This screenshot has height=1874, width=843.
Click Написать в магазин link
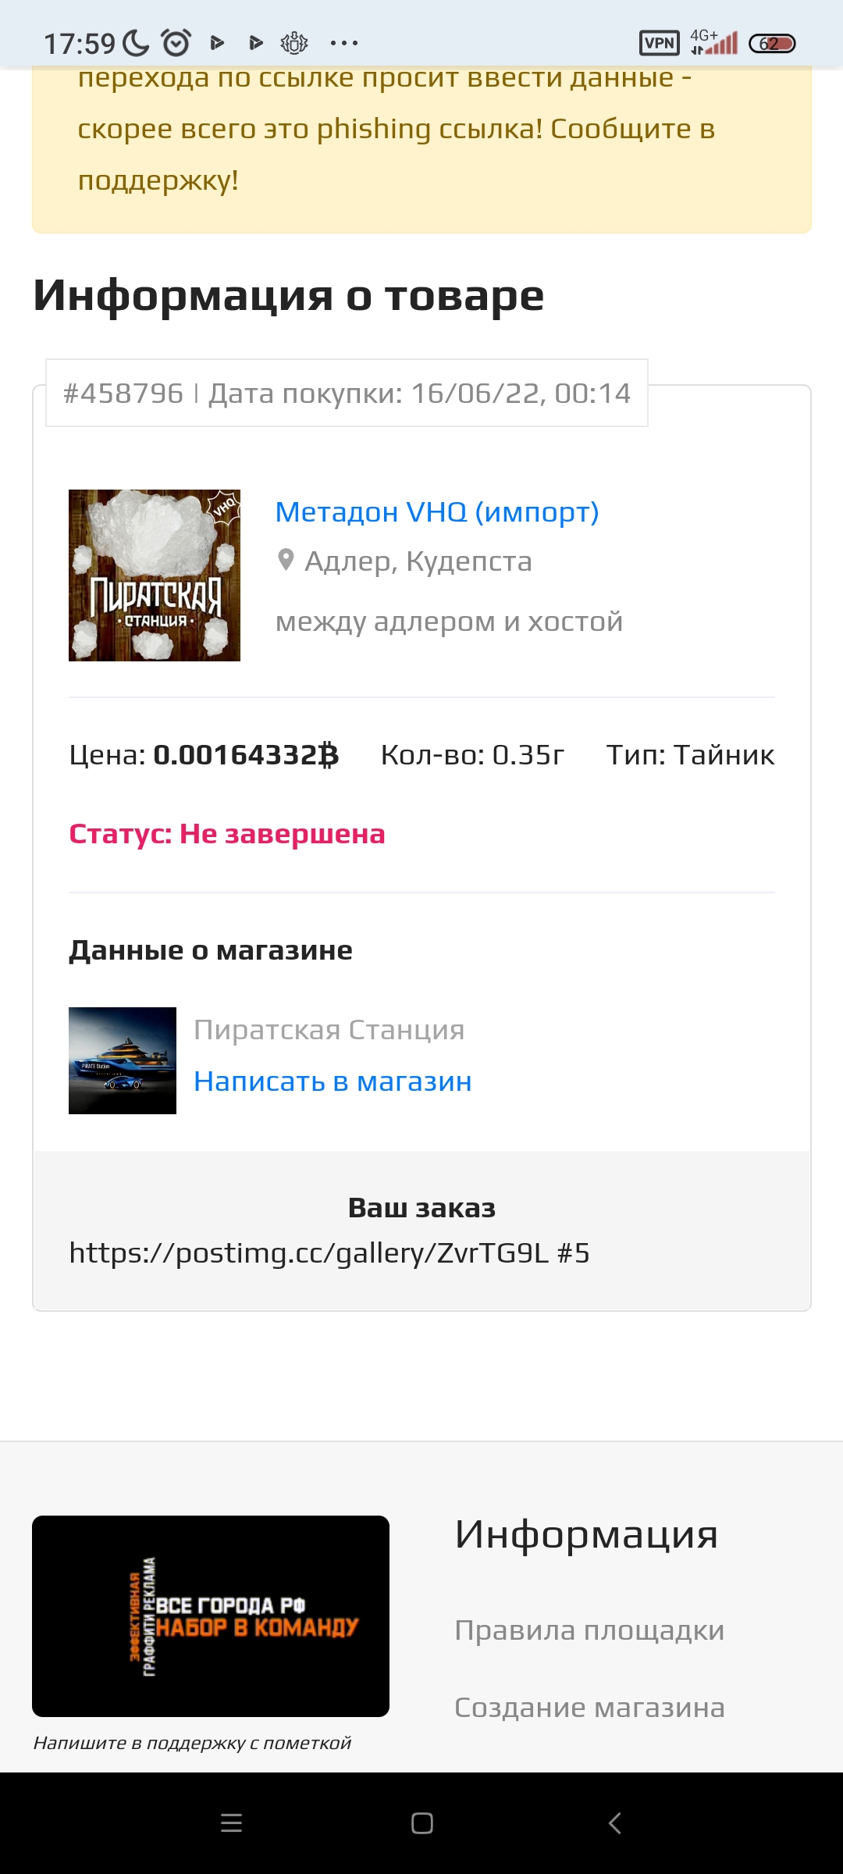pos(333,1081)
